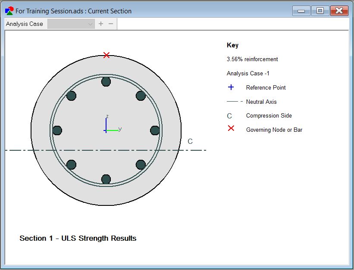Click the compression side C label

[x=190, y=141]
